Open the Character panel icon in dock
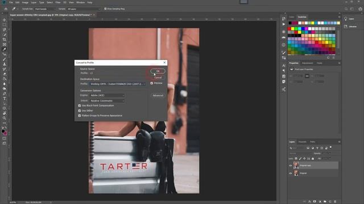Viewport: 364px width, 204px height. pos(284,66)
